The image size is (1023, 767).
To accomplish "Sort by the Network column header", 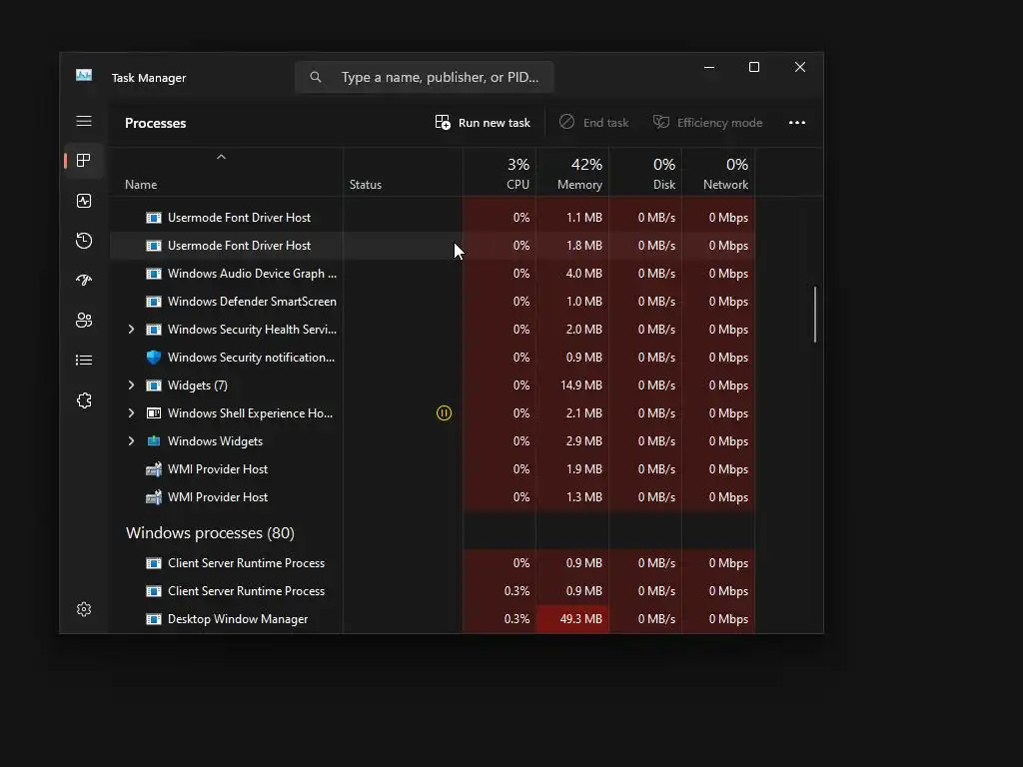I will (719, 172).
